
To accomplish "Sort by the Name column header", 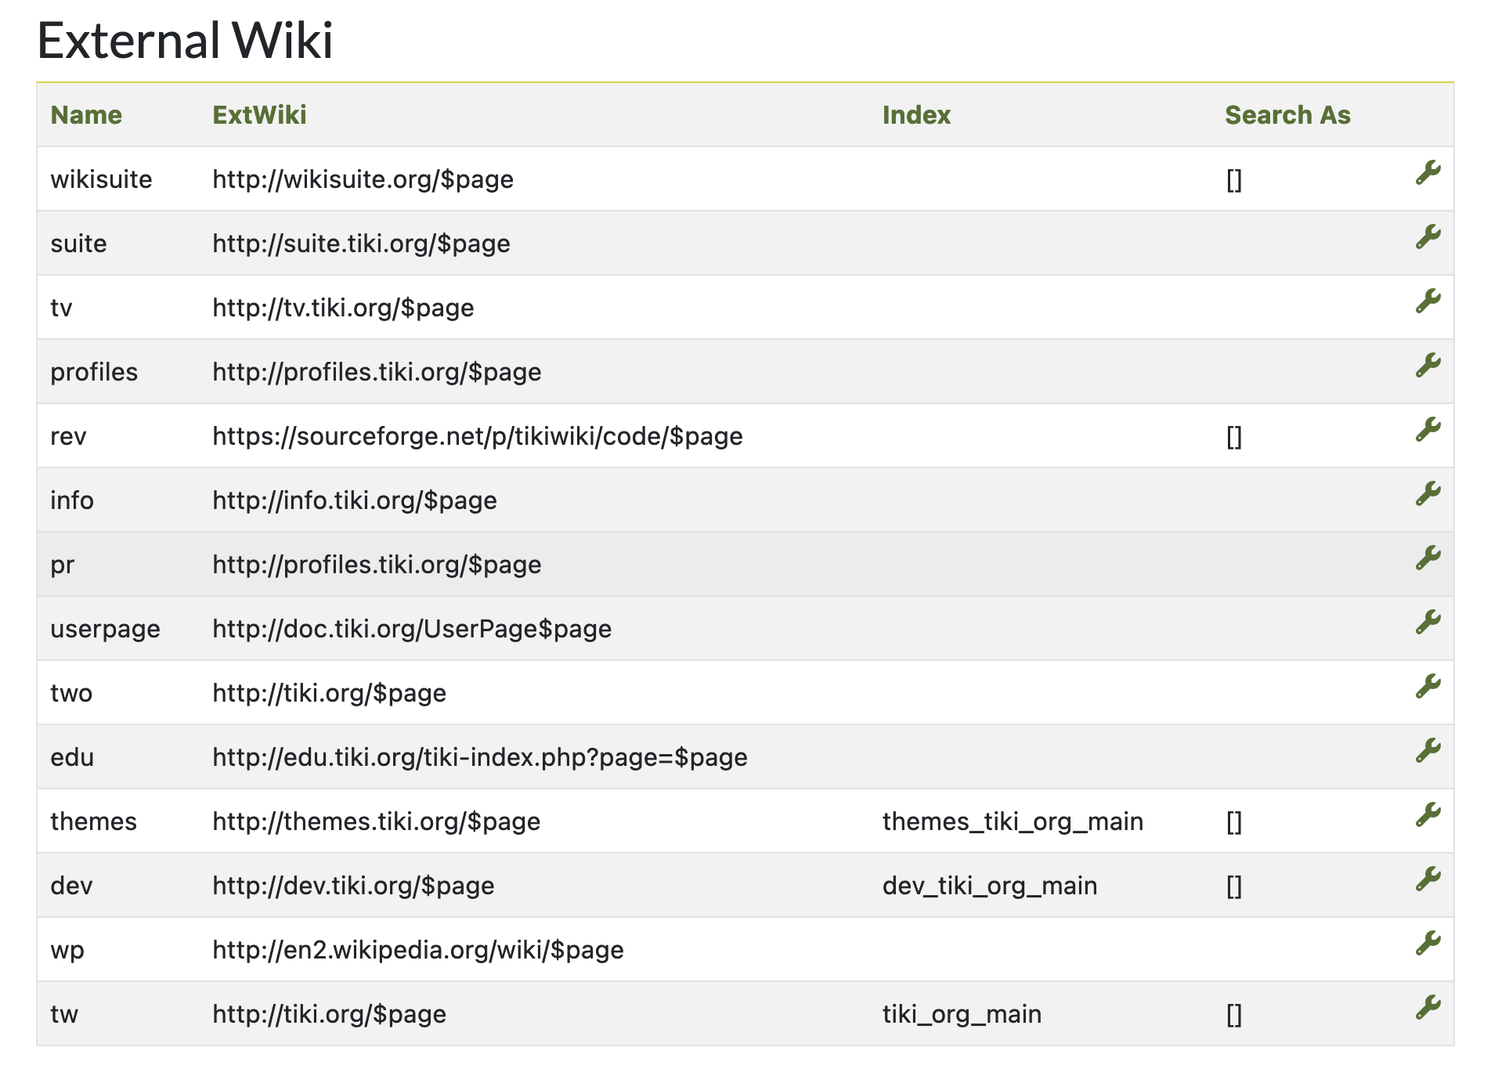I will [86, 115].
